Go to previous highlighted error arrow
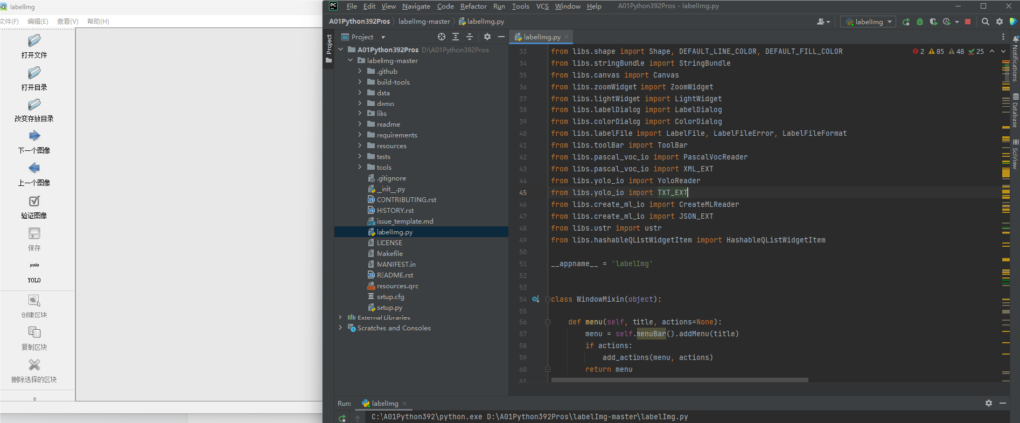 click(x=993, y=51)
